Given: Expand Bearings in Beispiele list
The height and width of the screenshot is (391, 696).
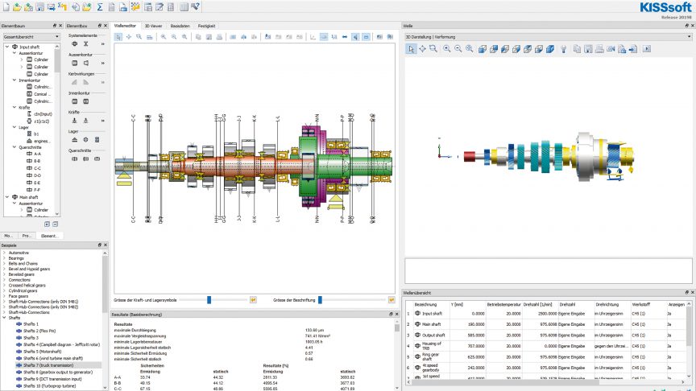Looking at the screenshot, I should pyautogui.click(x=5, y=258).
